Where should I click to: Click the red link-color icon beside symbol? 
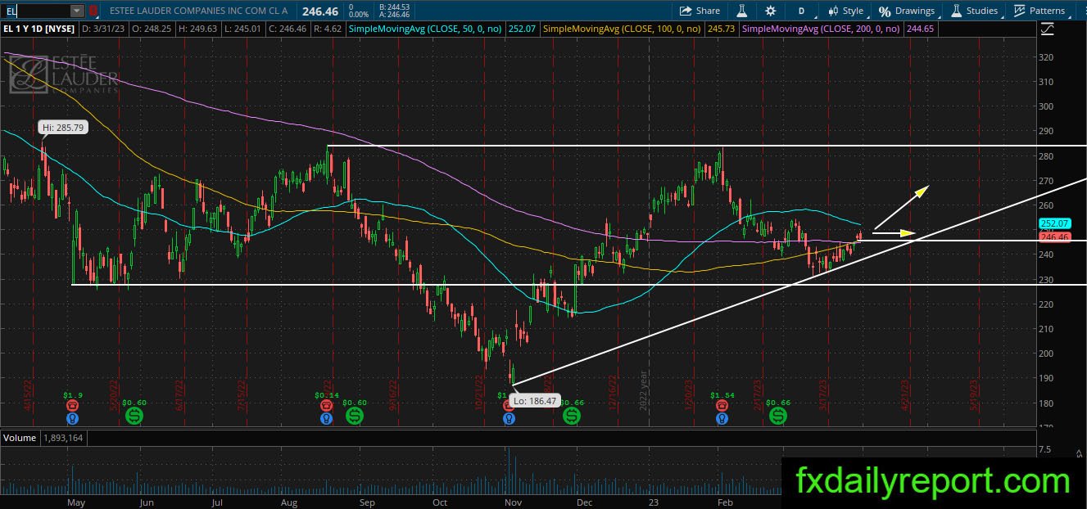pyautogui.click(x=93, y=11)
